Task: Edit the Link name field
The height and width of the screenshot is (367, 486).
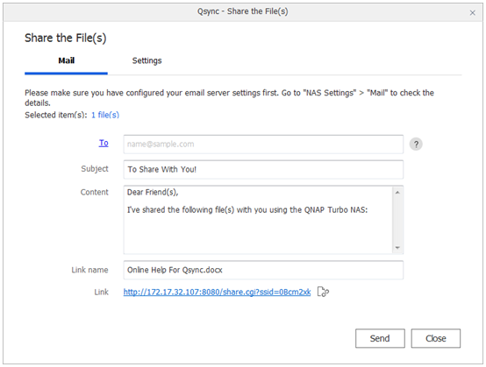Action: [x=263, y=270]
